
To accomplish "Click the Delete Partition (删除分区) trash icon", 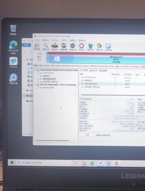I will coord(90,47).
